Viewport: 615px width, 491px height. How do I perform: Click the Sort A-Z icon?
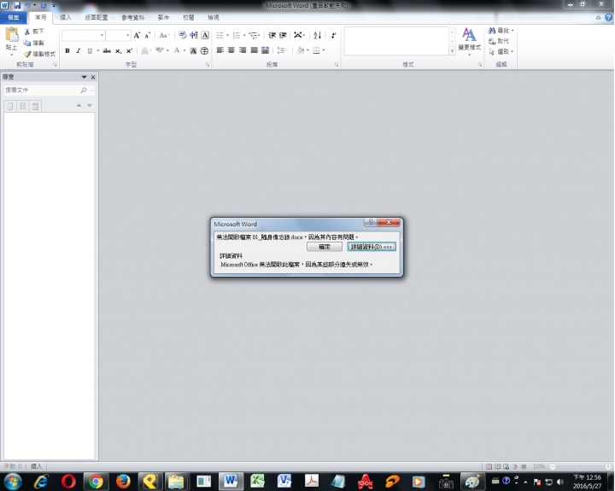pyautogui.click(x=317, y=35)
